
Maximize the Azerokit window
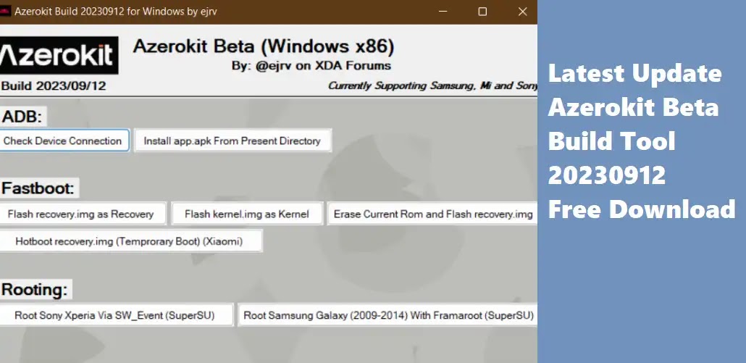pyautogui.click(x=482, y=12)
